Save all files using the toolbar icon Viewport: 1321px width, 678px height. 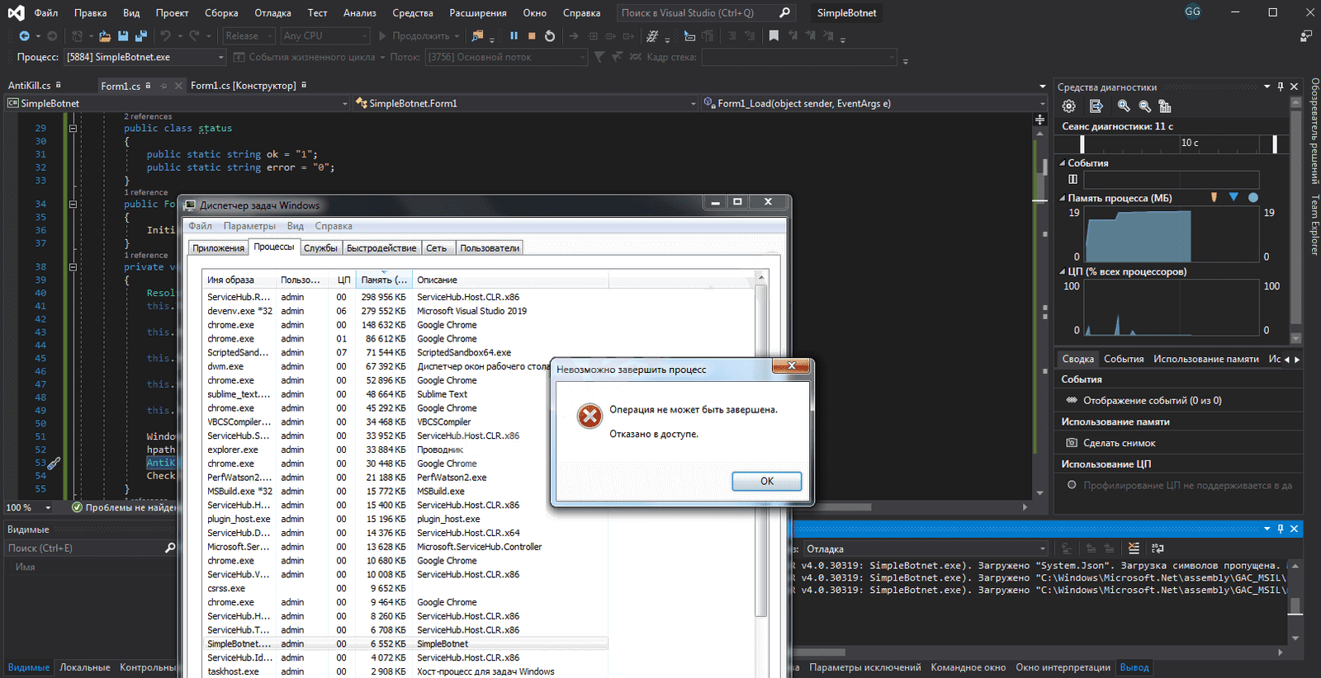[x=141, y=36]
